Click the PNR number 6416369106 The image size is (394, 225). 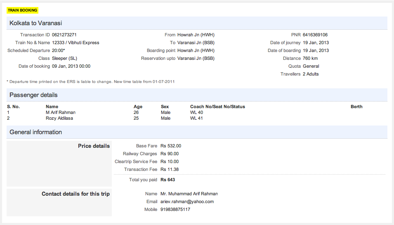pos(315,35)
